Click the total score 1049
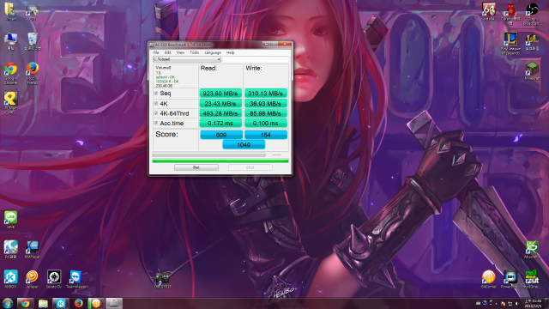 (x=244, y=145)
